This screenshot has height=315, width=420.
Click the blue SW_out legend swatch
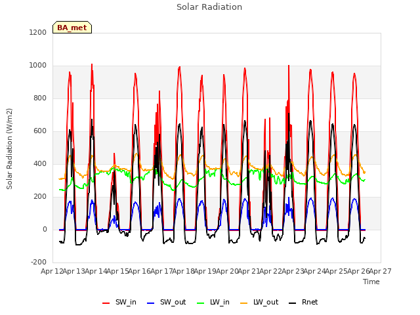(151, 303)
